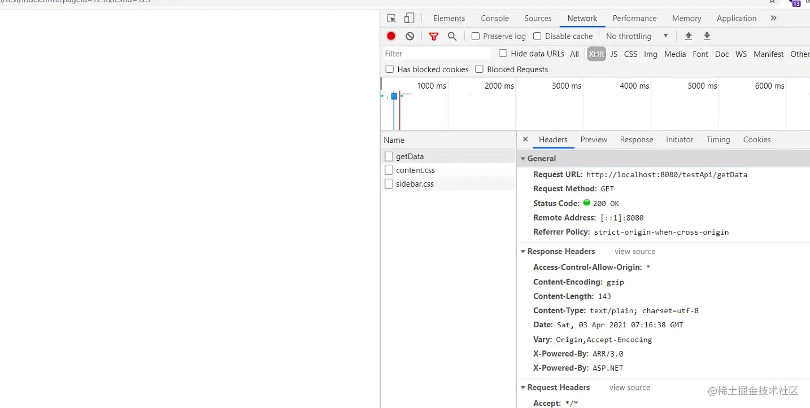
Task: Filter requests by CSS type
Action: pyautogui.click(x=630, y=54)
